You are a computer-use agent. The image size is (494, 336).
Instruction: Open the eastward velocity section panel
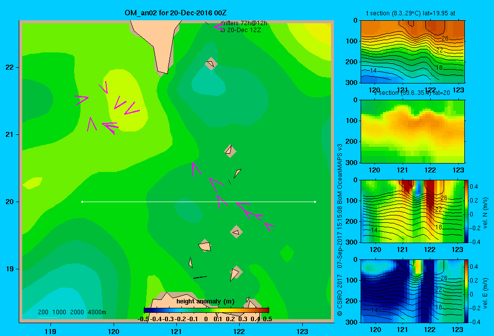click(412, 291)
